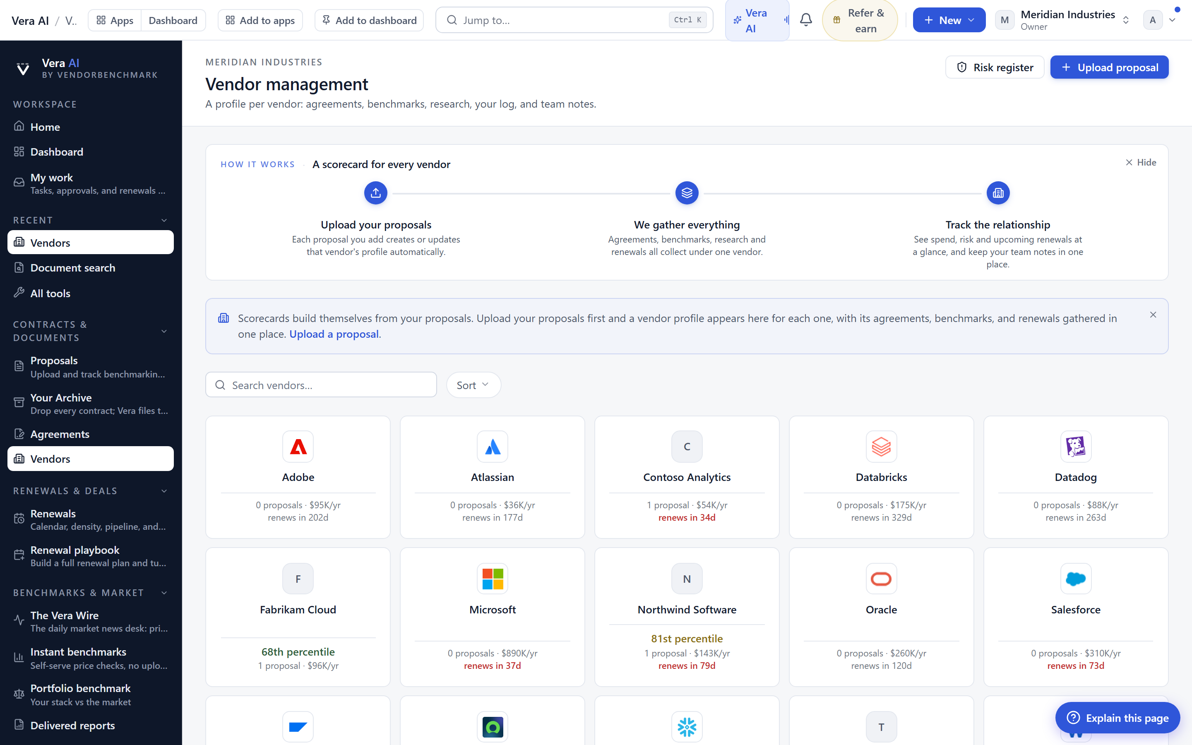Viewport: 1192px width, 745px height.
Task: Open the Databricks vendor logo
Action: tap(881, 447)
